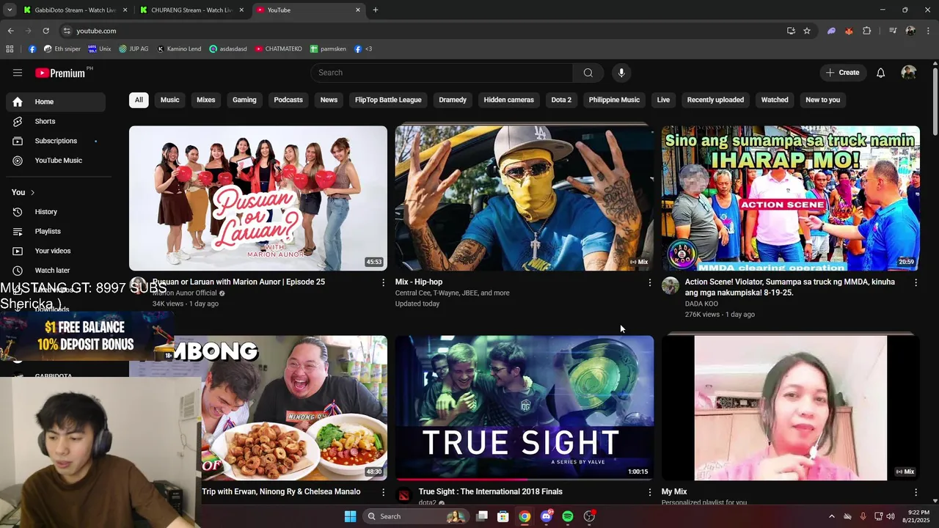Open parmsken bookmark
This screenshot has height=528, width=939.
328,49
